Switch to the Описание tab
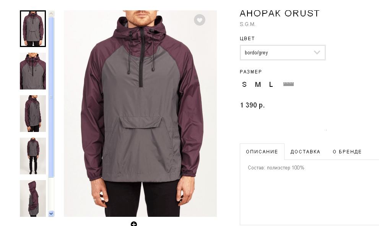The image size is (379, 226). 262,151
